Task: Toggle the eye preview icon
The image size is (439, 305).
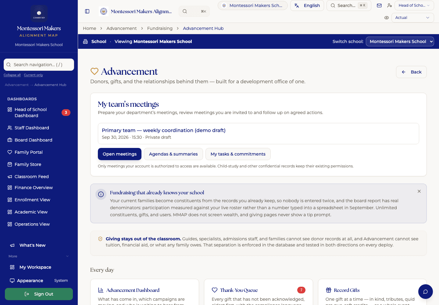Action: tap(387, 18)
